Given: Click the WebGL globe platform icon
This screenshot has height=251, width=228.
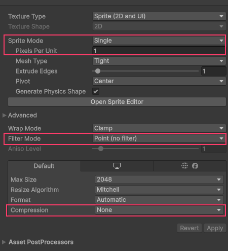Looking at the screenshot, I should click(x=184, y=166).
